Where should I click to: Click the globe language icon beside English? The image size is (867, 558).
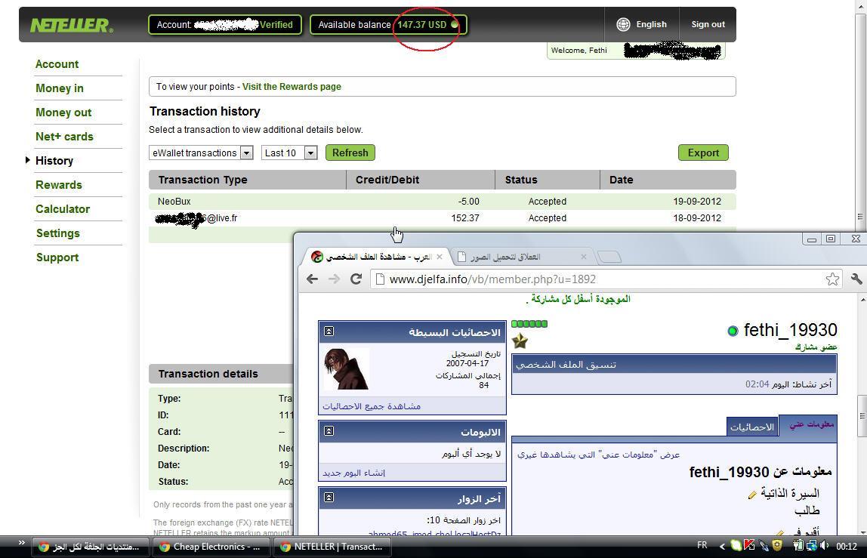[x=623, y=24]
